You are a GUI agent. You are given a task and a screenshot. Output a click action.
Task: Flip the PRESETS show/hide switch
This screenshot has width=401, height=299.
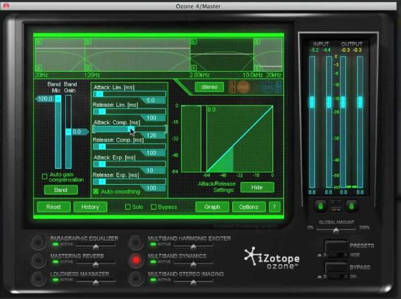[x=336, y=246]
